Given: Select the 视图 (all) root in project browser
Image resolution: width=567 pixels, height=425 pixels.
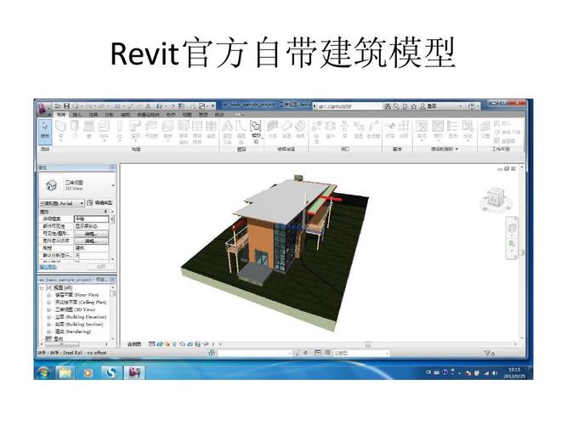Looking at the screenshot, I should [63, 288].
